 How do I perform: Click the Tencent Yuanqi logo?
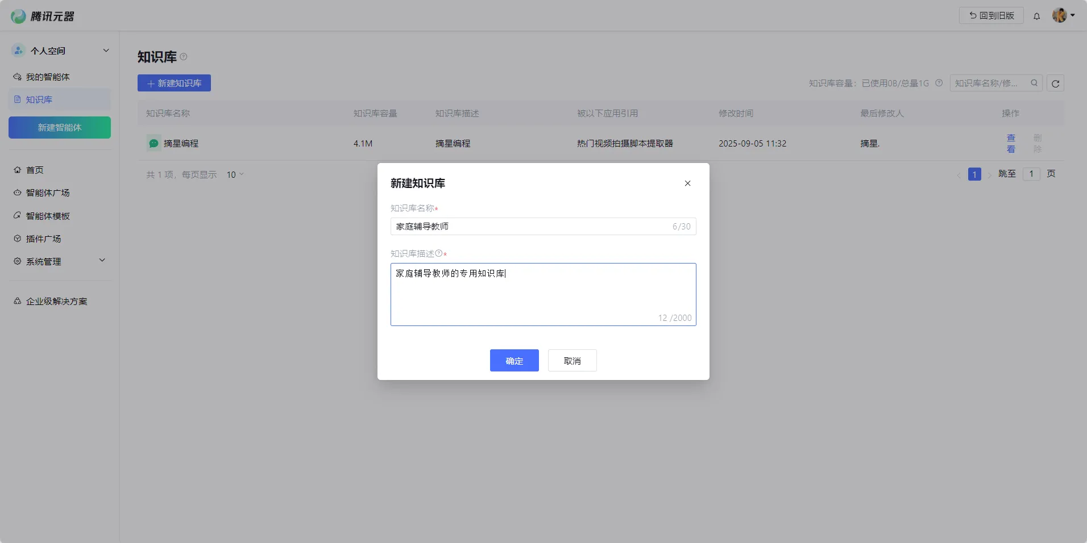43,16
